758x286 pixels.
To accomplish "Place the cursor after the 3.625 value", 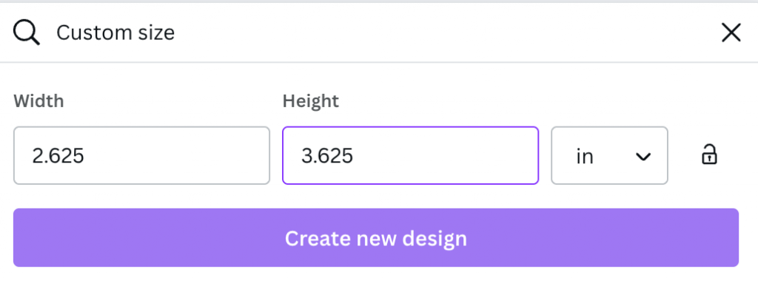I will [x=354, y=156].
